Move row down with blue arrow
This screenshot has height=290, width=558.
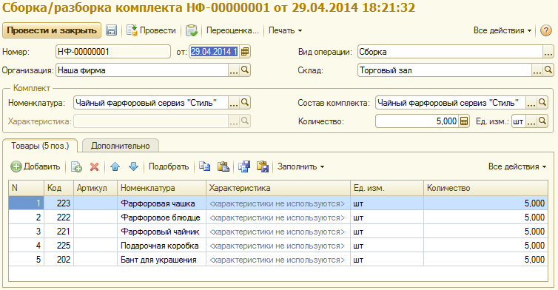tap(133, 166)
